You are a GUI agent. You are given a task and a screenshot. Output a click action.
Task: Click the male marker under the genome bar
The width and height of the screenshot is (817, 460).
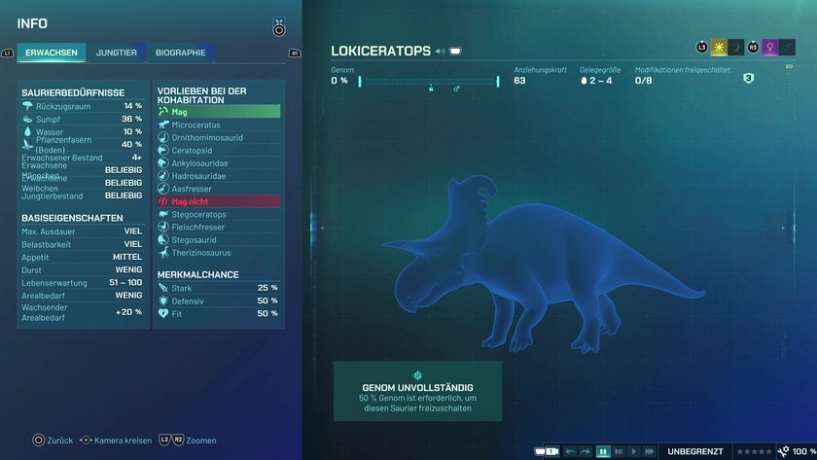[456, 89]
